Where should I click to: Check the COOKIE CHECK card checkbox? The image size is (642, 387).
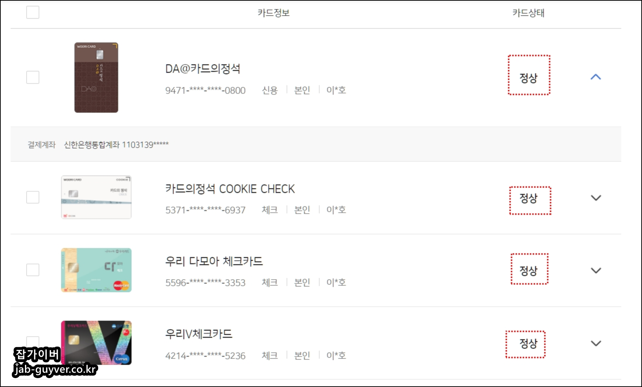tap(33, 197)
